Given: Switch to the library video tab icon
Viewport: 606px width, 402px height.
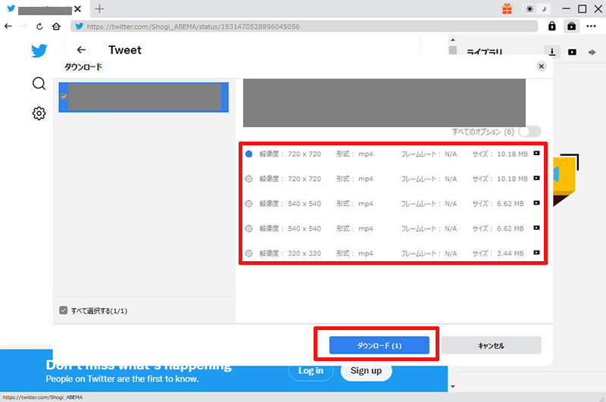Looking at the screenshot, I should pos(572,51).
